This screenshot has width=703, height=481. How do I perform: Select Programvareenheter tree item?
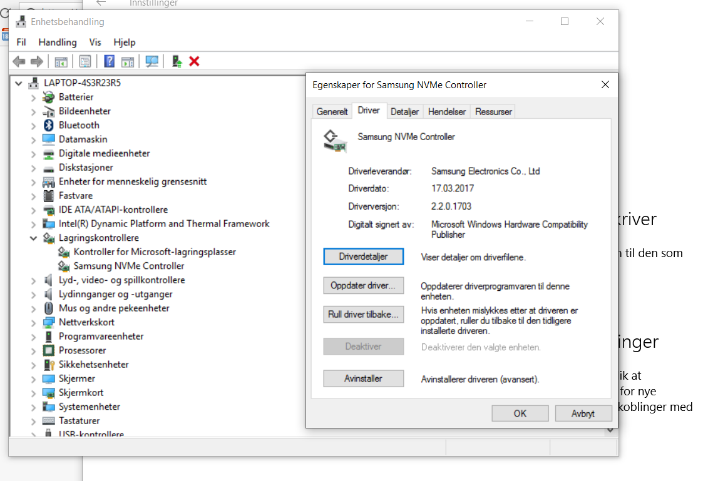click(x=101, y=337)
